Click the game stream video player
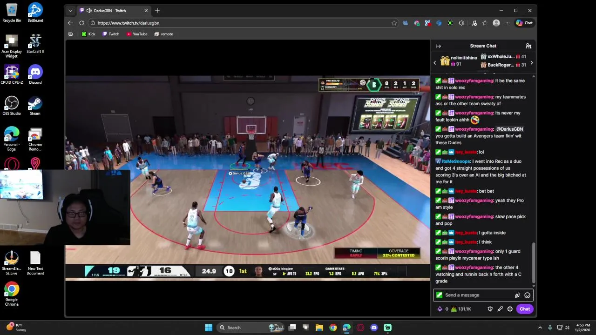Viewport: 596px width, 335px height. tap(248, 178)
